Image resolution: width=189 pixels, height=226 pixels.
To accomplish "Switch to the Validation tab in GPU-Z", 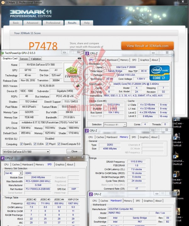I will pyautogui.click(x=36, y=59).
